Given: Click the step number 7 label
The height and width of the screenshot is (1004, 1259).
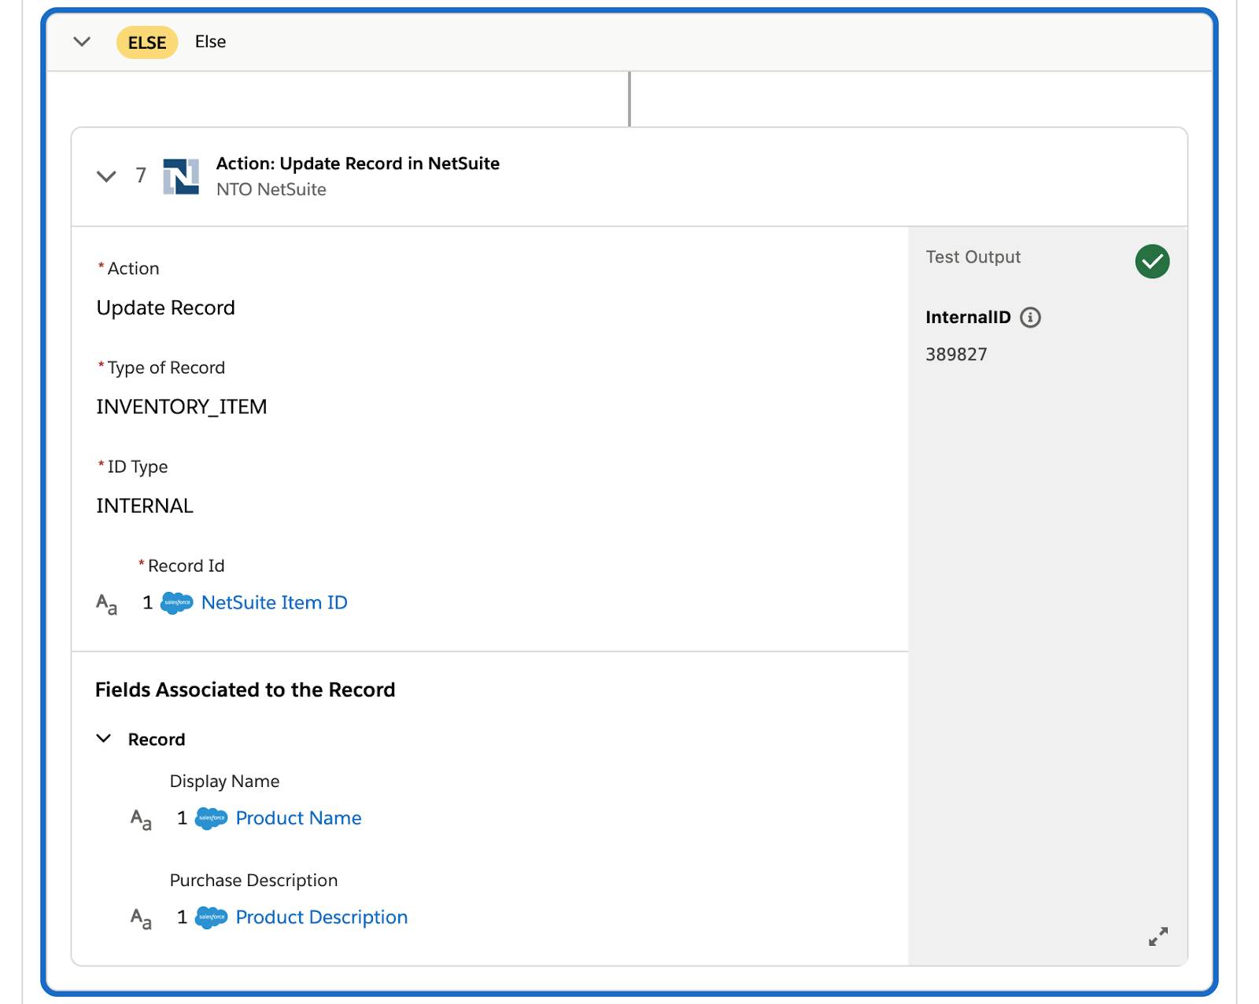Looking at the screenshot, I should tap(141, 175).
